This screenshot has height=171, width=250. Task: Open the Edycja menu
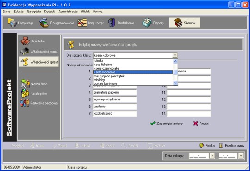[19, 12]
